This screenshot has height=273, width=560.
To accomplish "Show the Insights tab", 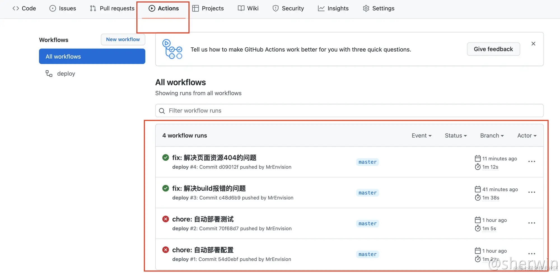I will [333, 8].
